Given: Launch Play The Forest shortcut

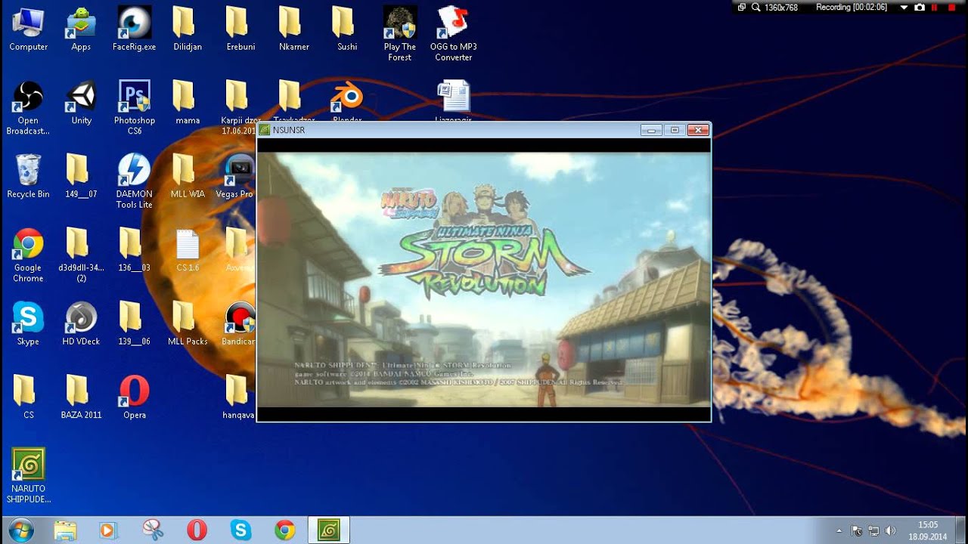Looking at the screenshot, I should click(x=399, y=34).
